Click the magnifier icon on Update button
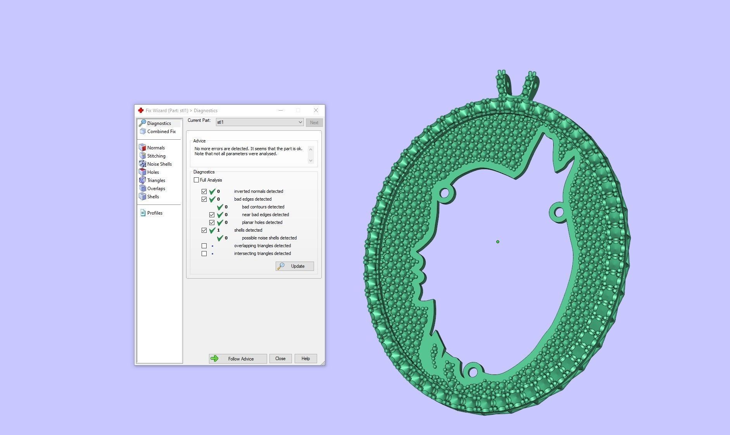 tap(281, 266)
